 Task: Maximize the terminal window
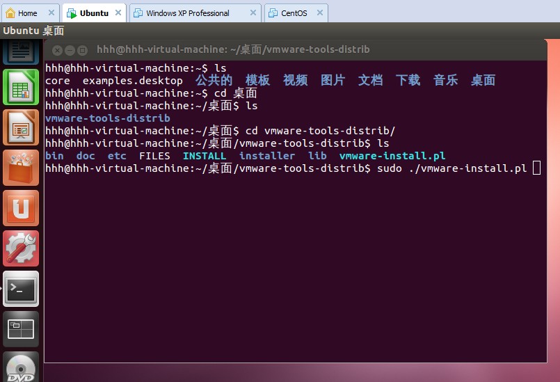point(83,50)
